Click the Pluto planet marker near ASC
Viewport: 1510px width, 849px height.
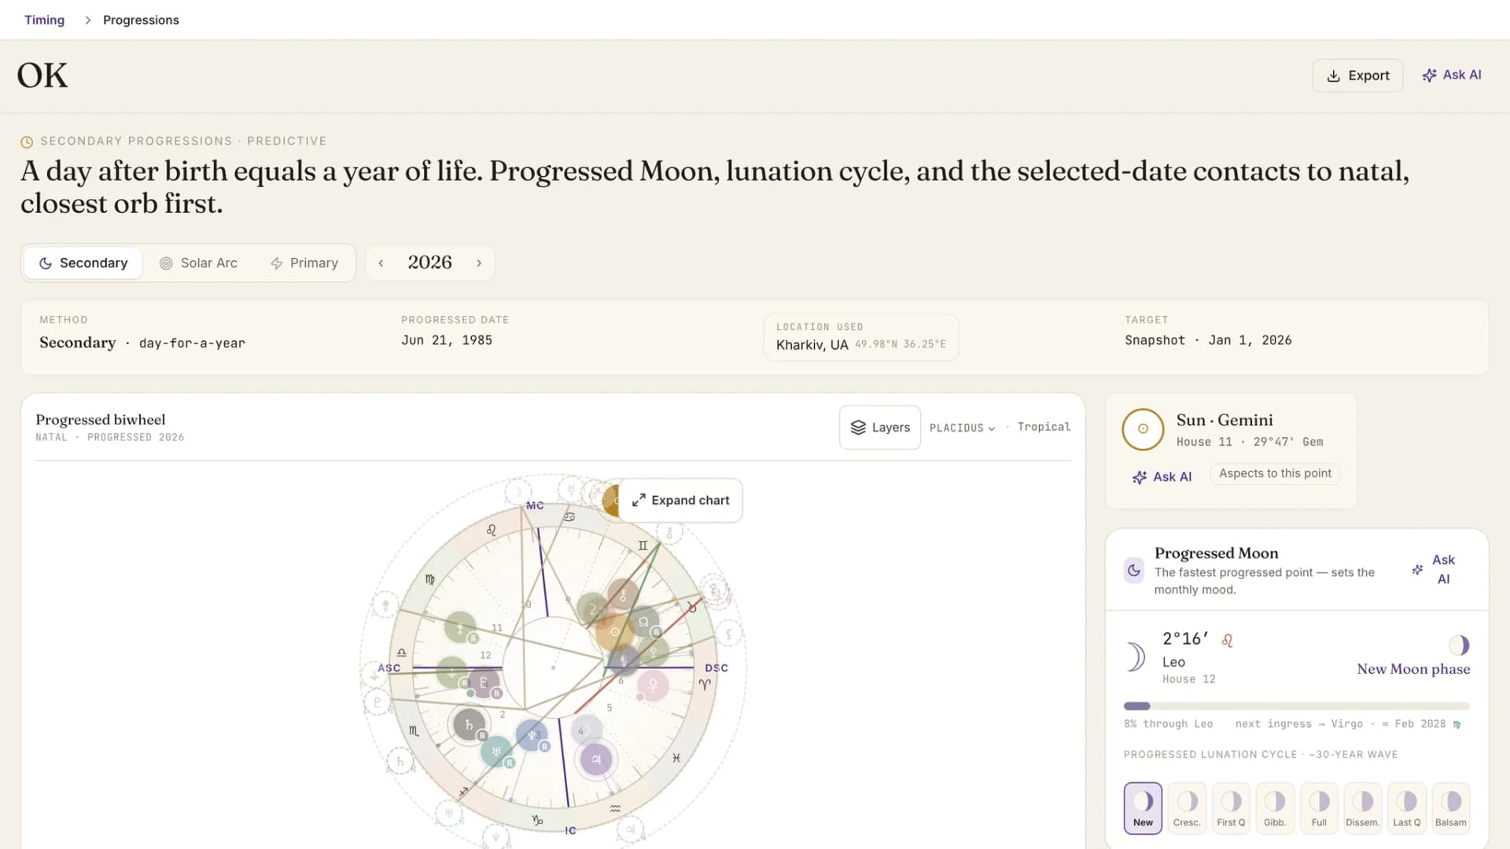[x=484, y=682]
